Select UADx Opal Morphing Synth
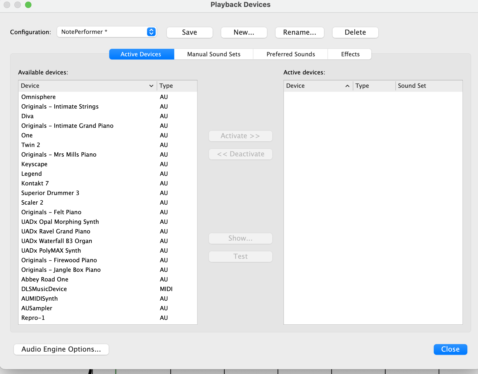The height and width of the screenshot is (374, 478). [108, 222]
